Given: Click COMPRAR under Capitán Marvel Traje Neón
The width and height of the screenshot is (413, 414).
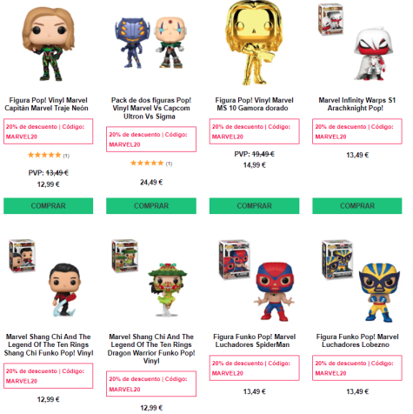Looking at the screenshot, I should [x=49, y=206].
